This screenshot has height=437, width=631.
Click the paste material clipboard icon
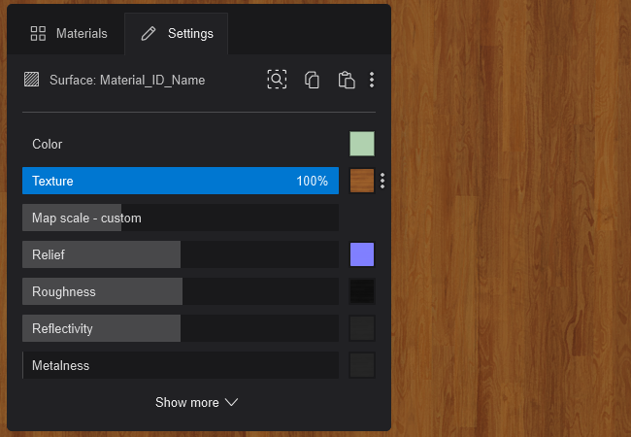pyautogui.click(x=346, y=80)
